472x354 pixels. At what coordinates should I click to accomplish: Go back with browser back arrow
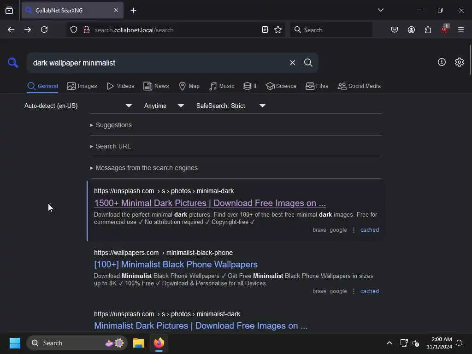[11, 29]
